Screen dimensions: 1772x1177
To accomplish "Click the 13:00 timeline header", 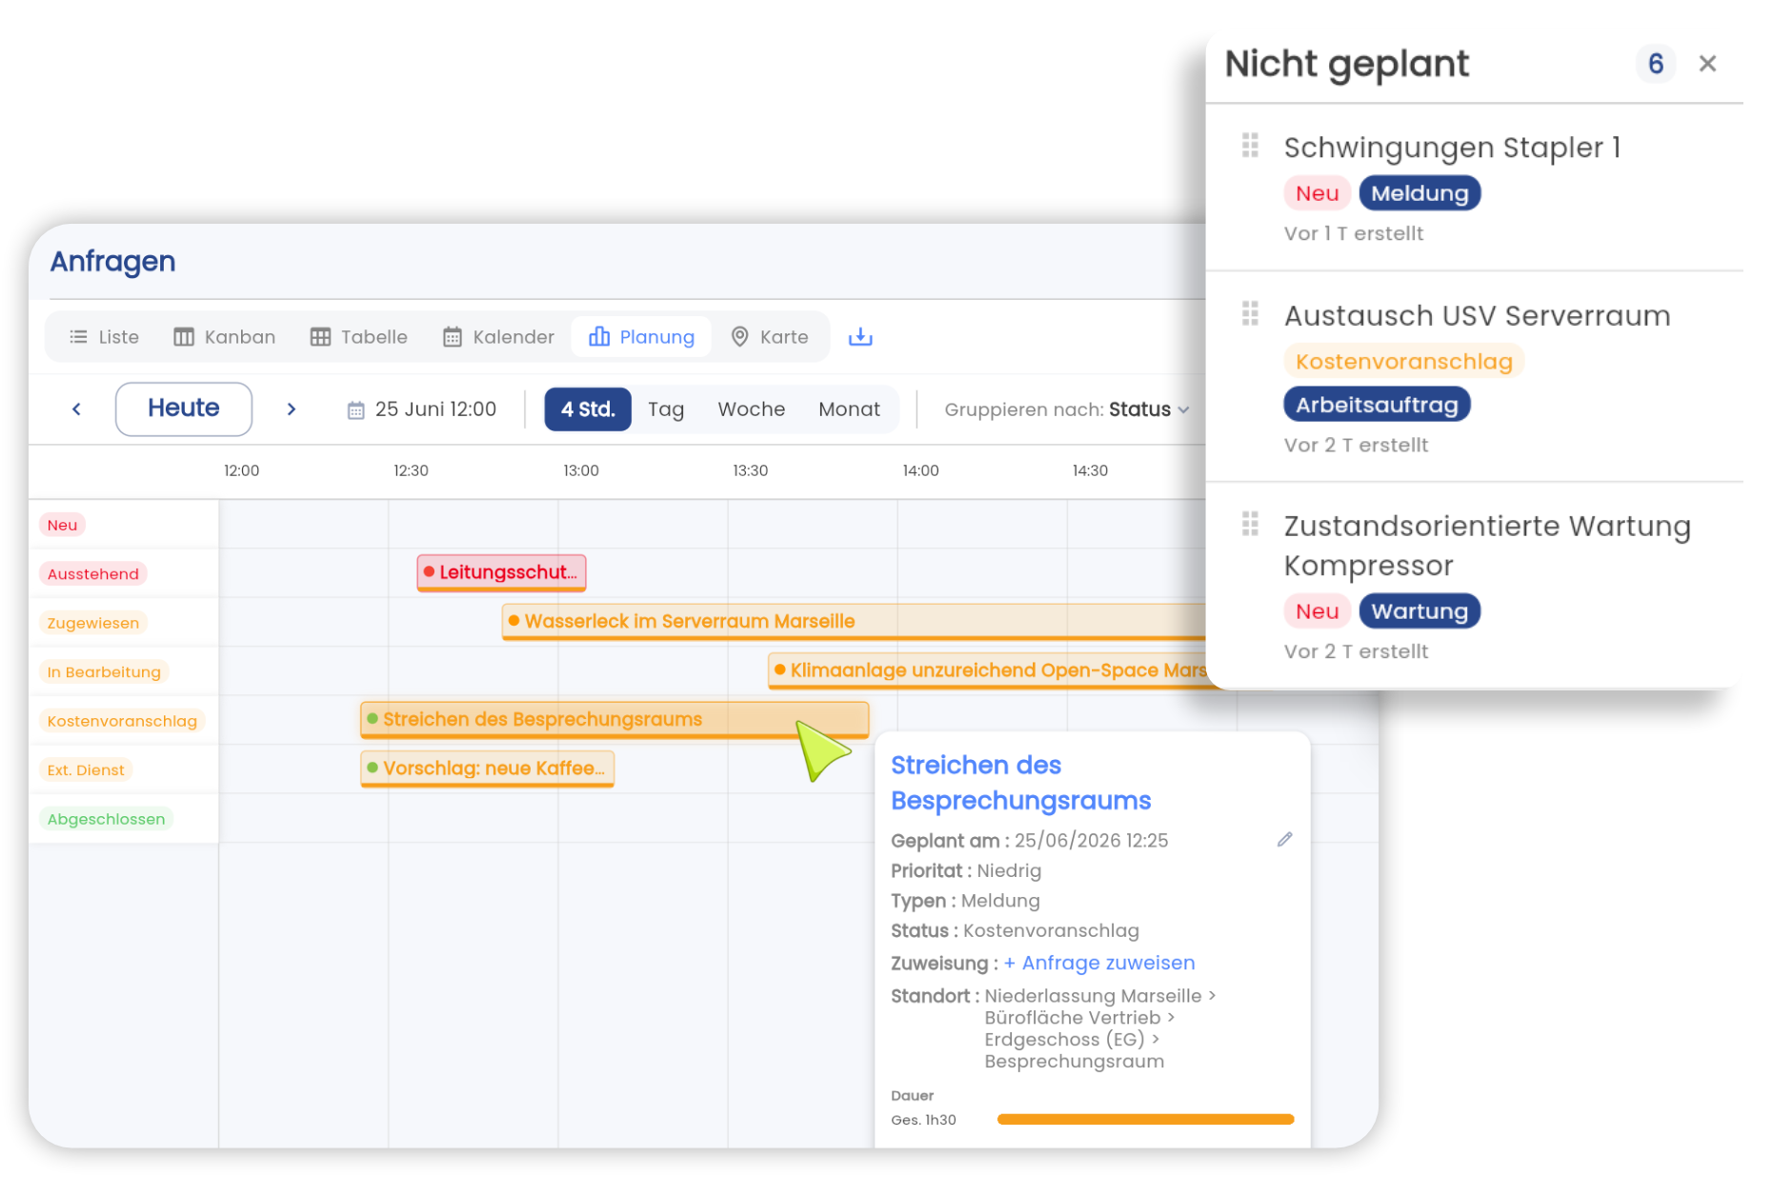I will [580, 470].
